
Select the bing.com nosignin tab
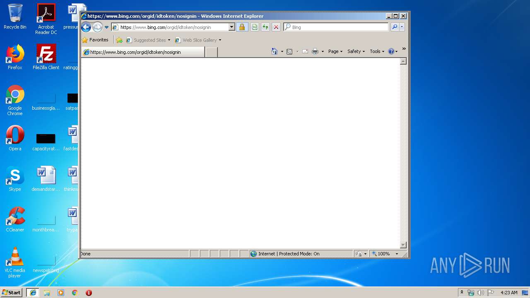click(143, 52)
